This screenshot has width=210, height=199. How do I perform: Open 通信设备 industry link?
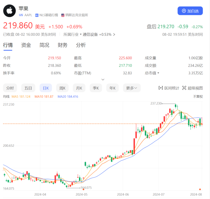[90, 35]
